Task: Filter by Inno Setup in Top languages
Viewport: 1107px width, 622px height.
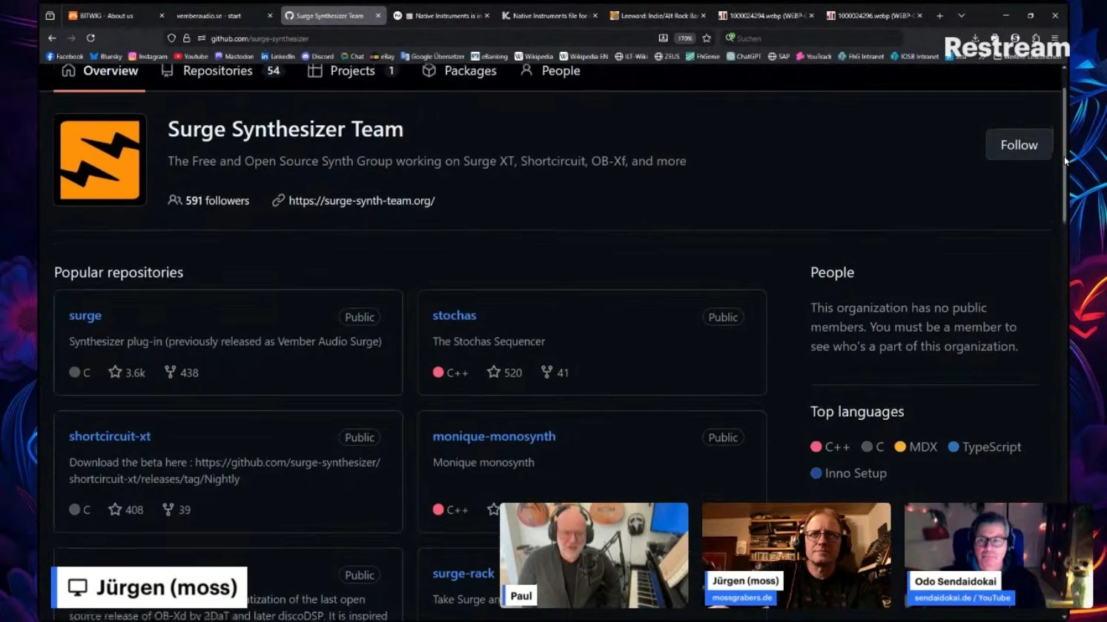Action: coord(848,473)
